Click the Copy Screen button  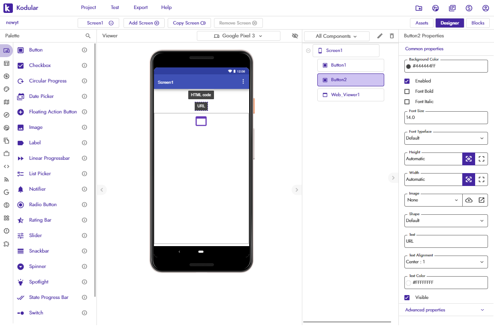point(189,23)
